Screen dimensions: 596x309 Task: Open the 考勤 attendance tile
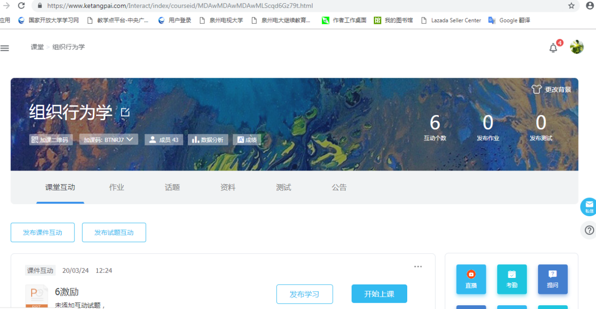point(512,279)
